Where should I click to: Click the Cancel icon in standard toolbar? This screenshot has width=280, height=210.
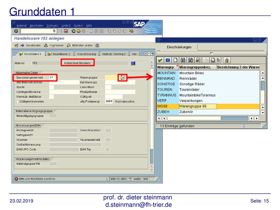click(83, 31)
